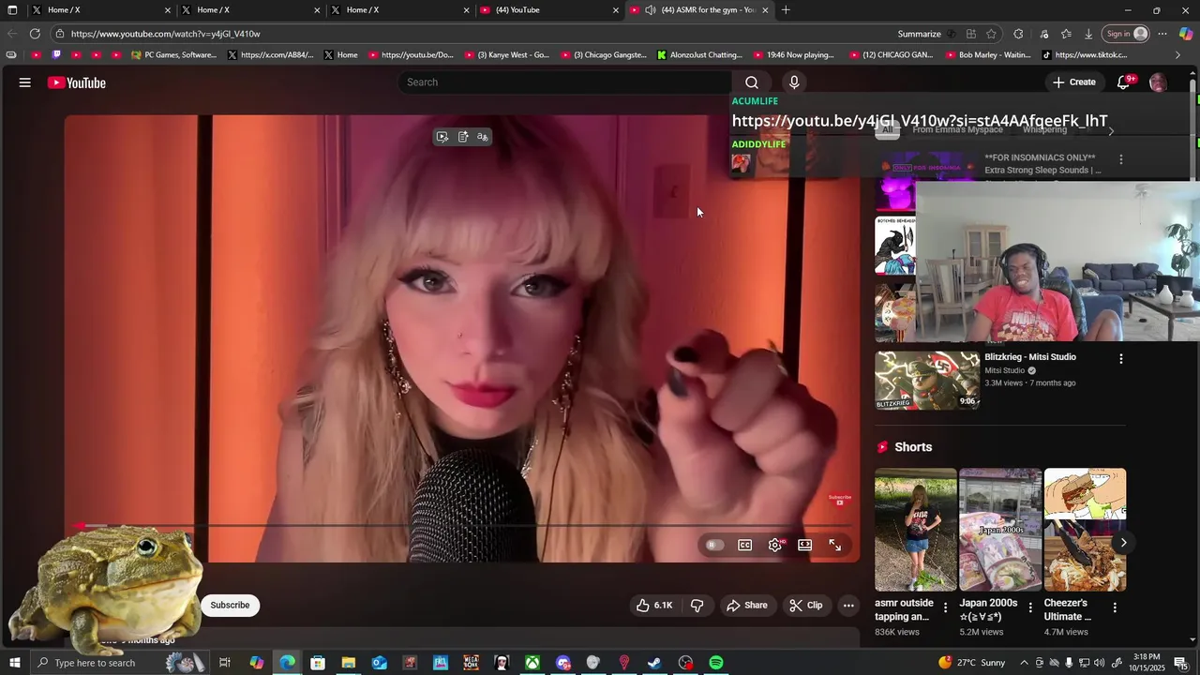Dislike the video
Screen dimensions: 1200x675
tap(697, 606)
